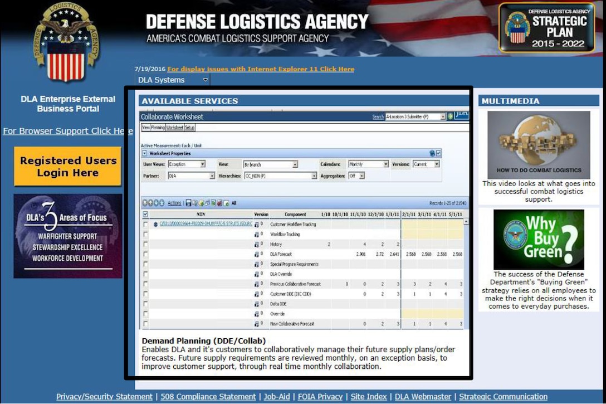This screenshot has height=404, width=606.
Task: Check the History row checkbox
Action: (x=145, y=244)
